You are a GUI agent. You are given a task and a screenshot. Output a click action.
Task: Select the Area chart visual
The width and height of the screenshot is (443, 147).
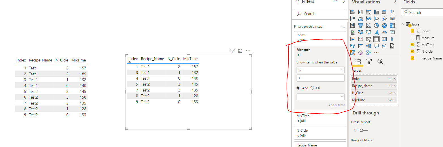pyautogui.click(x=361, y=19)
